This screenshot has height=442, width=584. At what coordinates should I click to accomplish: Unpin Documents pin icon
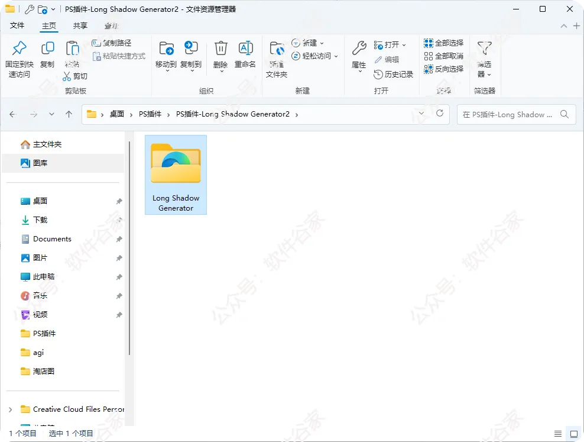119,239
